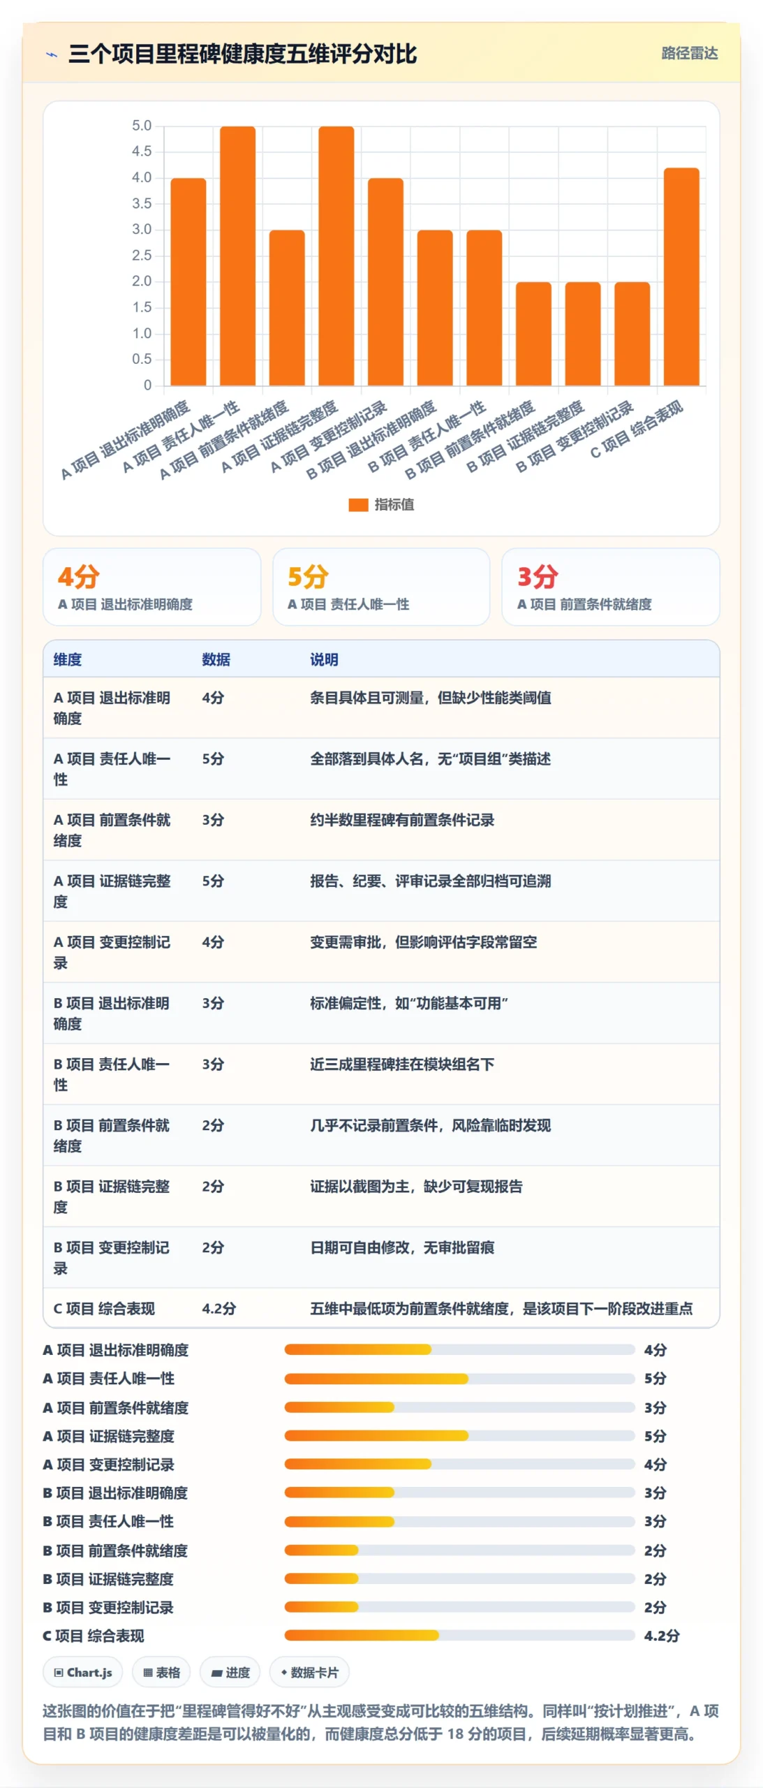Image resolution: width=763 pixels, height=1788 pixels.
Task: Click the chart bar for C 项目 综合表现
Action: click(681, 277)
